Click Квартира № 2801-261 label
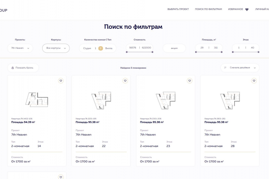Viewport: 269px width, 179px height. tap(215, 119)
